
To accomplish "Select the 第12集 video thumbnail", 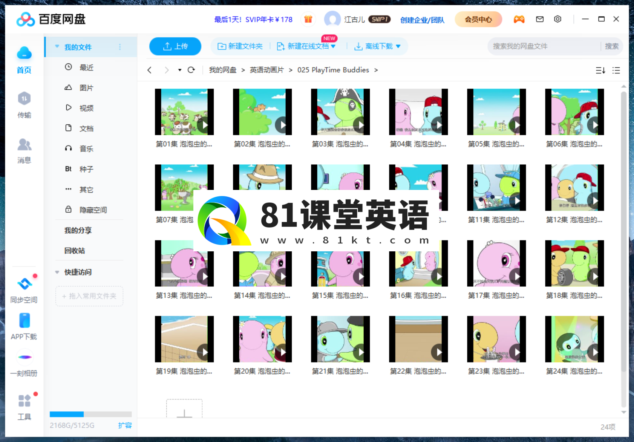I will coord(574,188).
